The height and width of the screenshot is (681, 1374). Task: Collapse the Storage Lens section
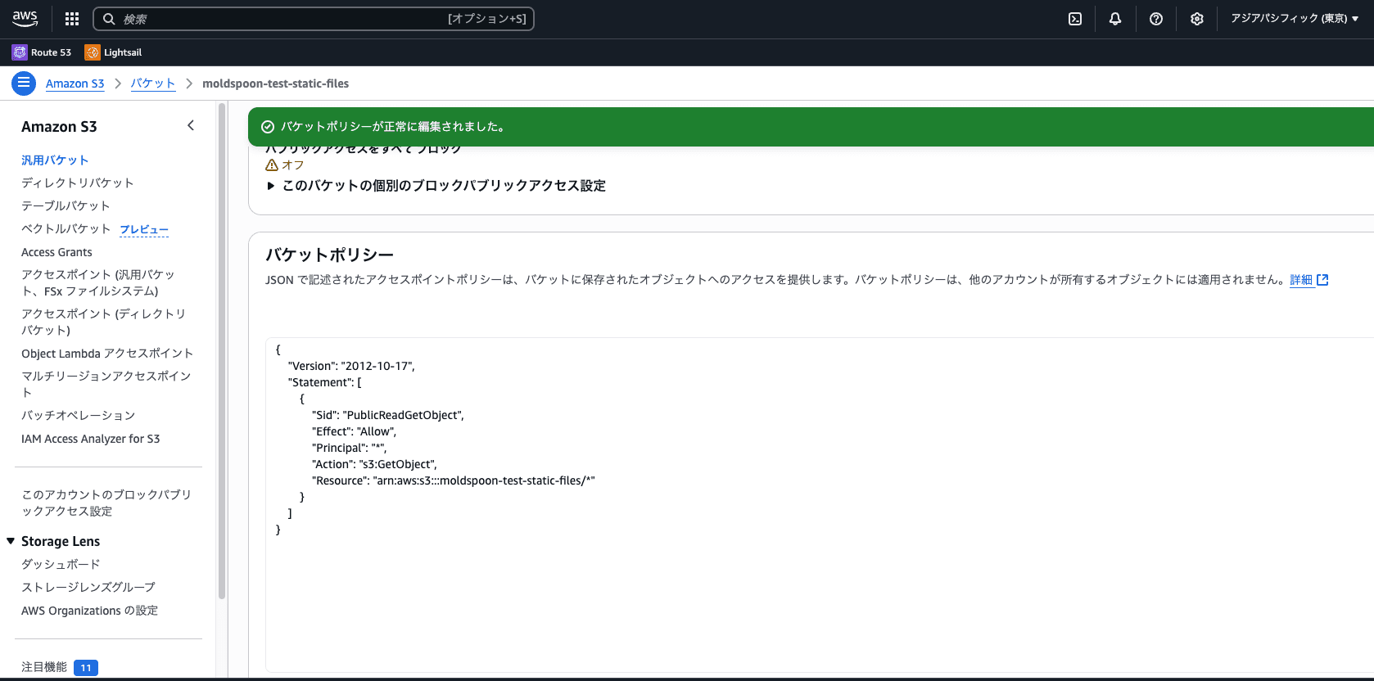[11, 541]
